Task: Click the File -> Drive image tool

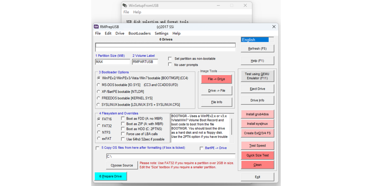Action: (216, 79)
